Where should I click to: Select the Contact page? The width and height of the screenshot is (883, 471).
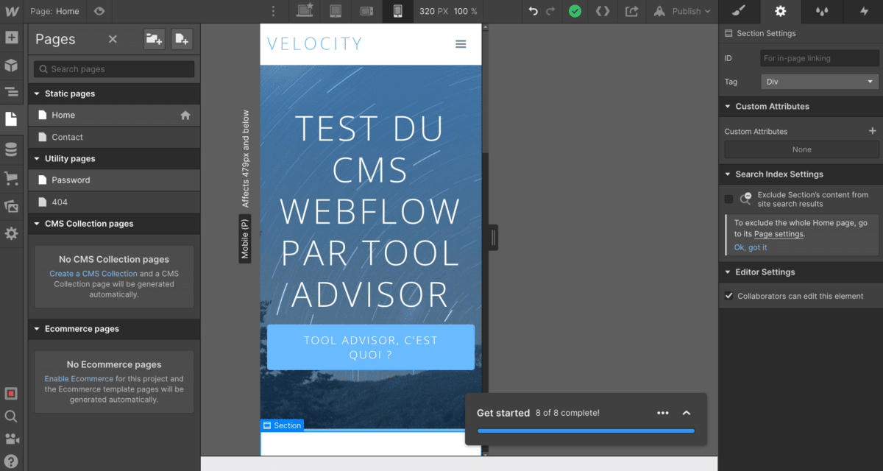(x=114, y=137)
